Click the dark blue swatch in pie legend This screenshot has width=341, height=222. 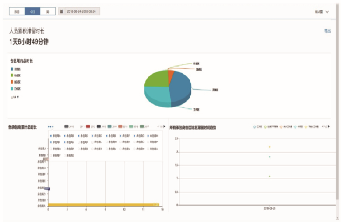pos(12,69)
